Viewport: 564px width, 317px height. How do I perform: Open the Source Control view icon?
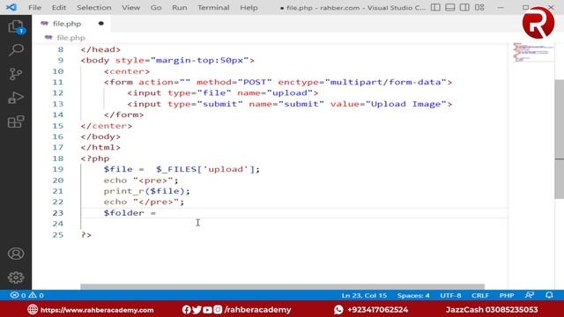pos(16,74)
